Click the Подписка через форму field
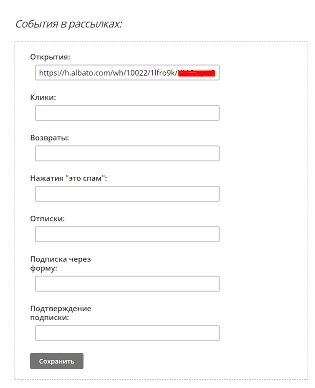Viewport: 315px width, 388px height. 127,284
